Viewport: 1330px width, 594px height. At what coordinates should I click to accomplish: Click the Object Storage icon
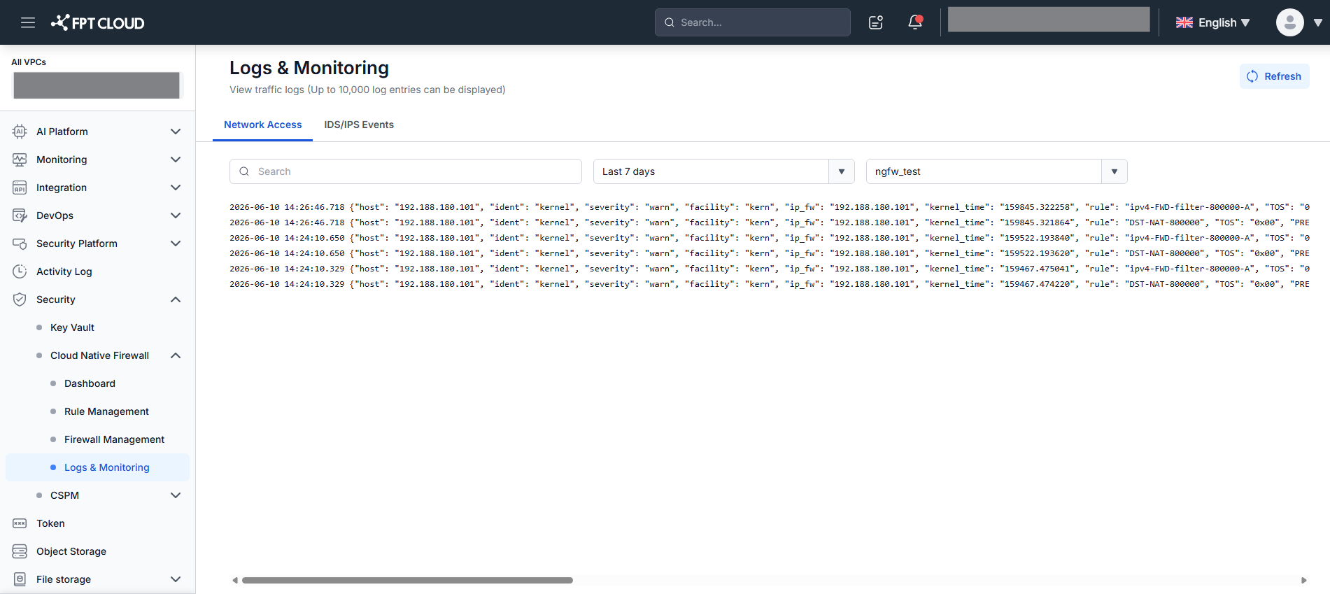coord(20,551)
